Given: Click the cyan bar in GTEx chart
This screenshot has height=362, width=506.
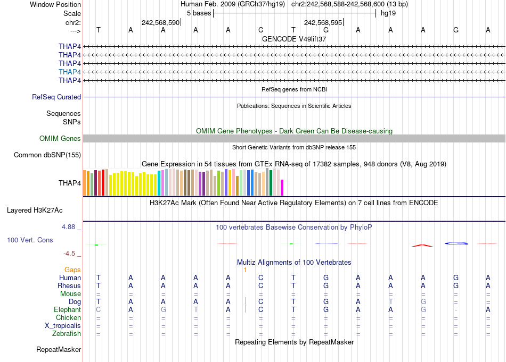Looking at the screenshot, I should pos(159,183).
